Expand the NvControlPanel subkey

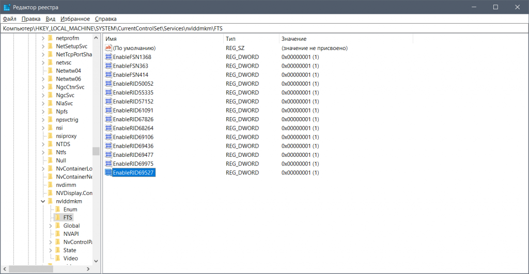50,242
